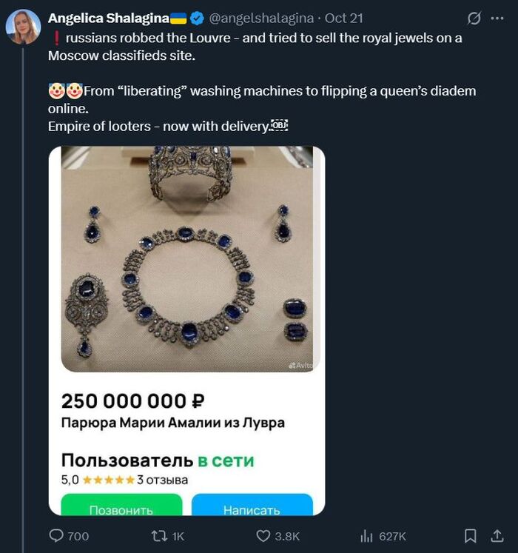This screenshot has height=553, width=518.
Task: Click the share upload icon
Action: [x=497, y=535]
